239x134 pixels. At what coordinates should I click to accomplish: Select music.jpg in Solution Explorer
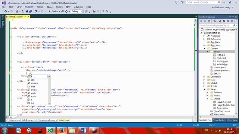click(x=221, y=58)
